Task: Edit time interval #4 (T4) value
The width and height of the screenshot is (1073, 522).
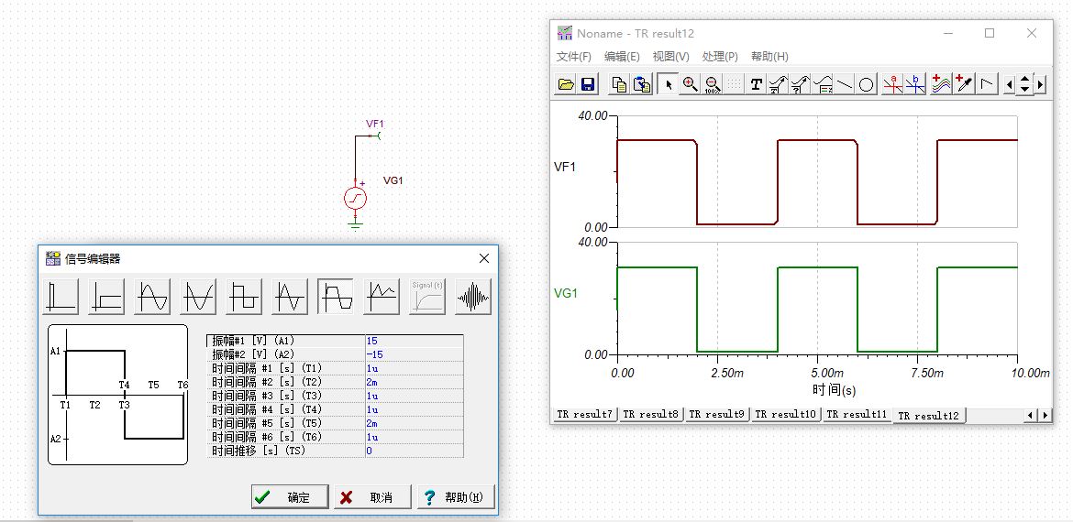Action: point(414,409)
